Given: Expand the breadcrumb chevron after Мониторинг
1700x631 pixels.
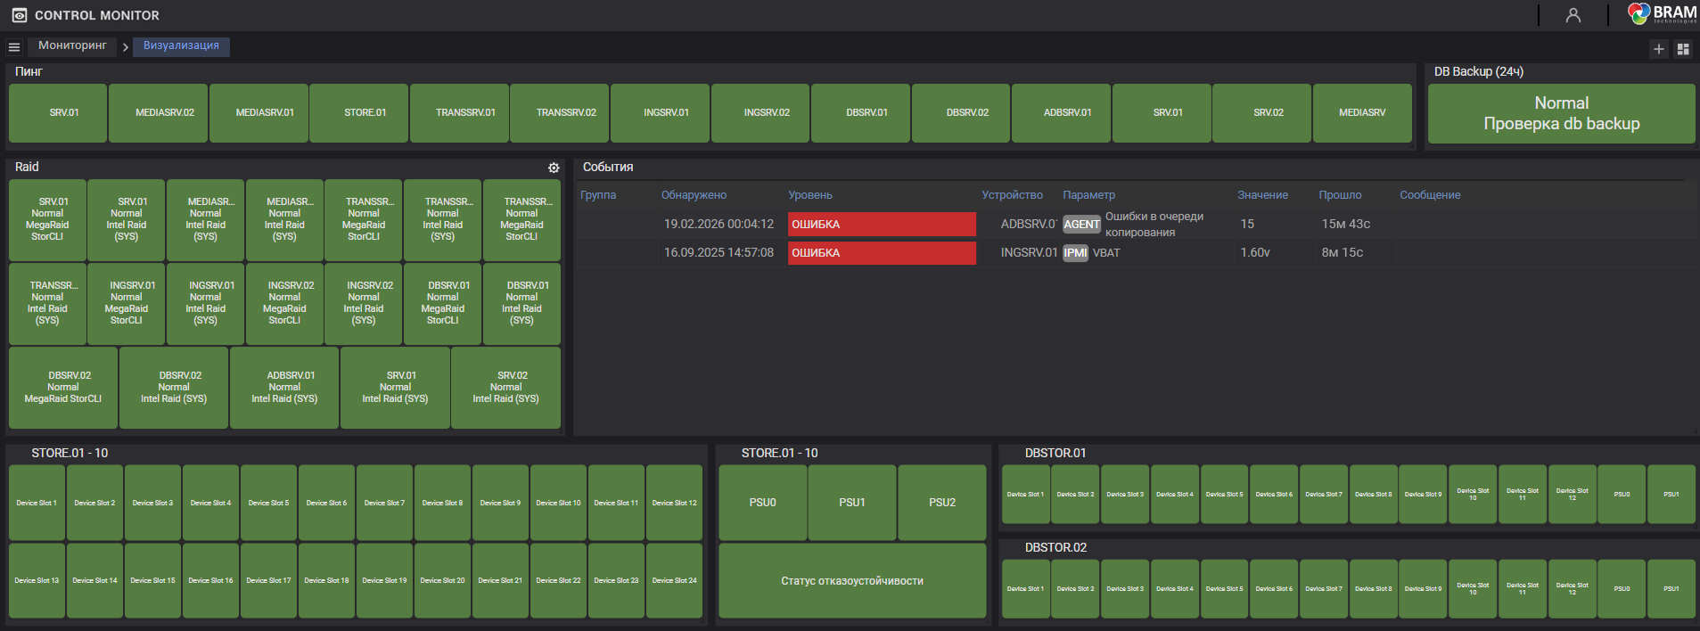Looking at the screenshot, I should [x=126, y=47].
